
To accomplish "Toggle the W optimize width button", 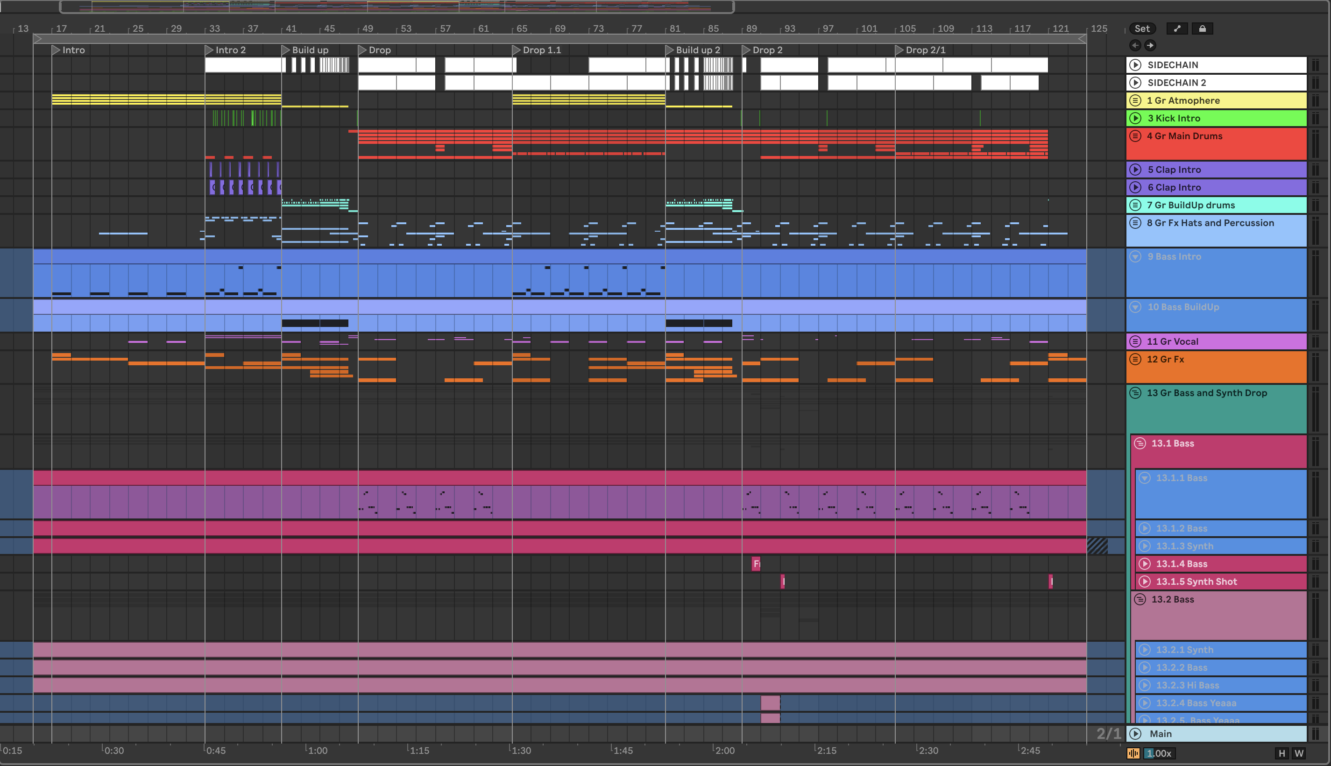I will click(x=1299, y=753).
